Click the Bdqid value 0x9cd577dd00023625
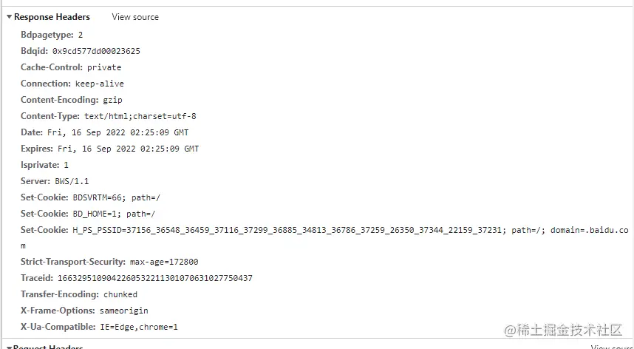 tap(96, 51)
